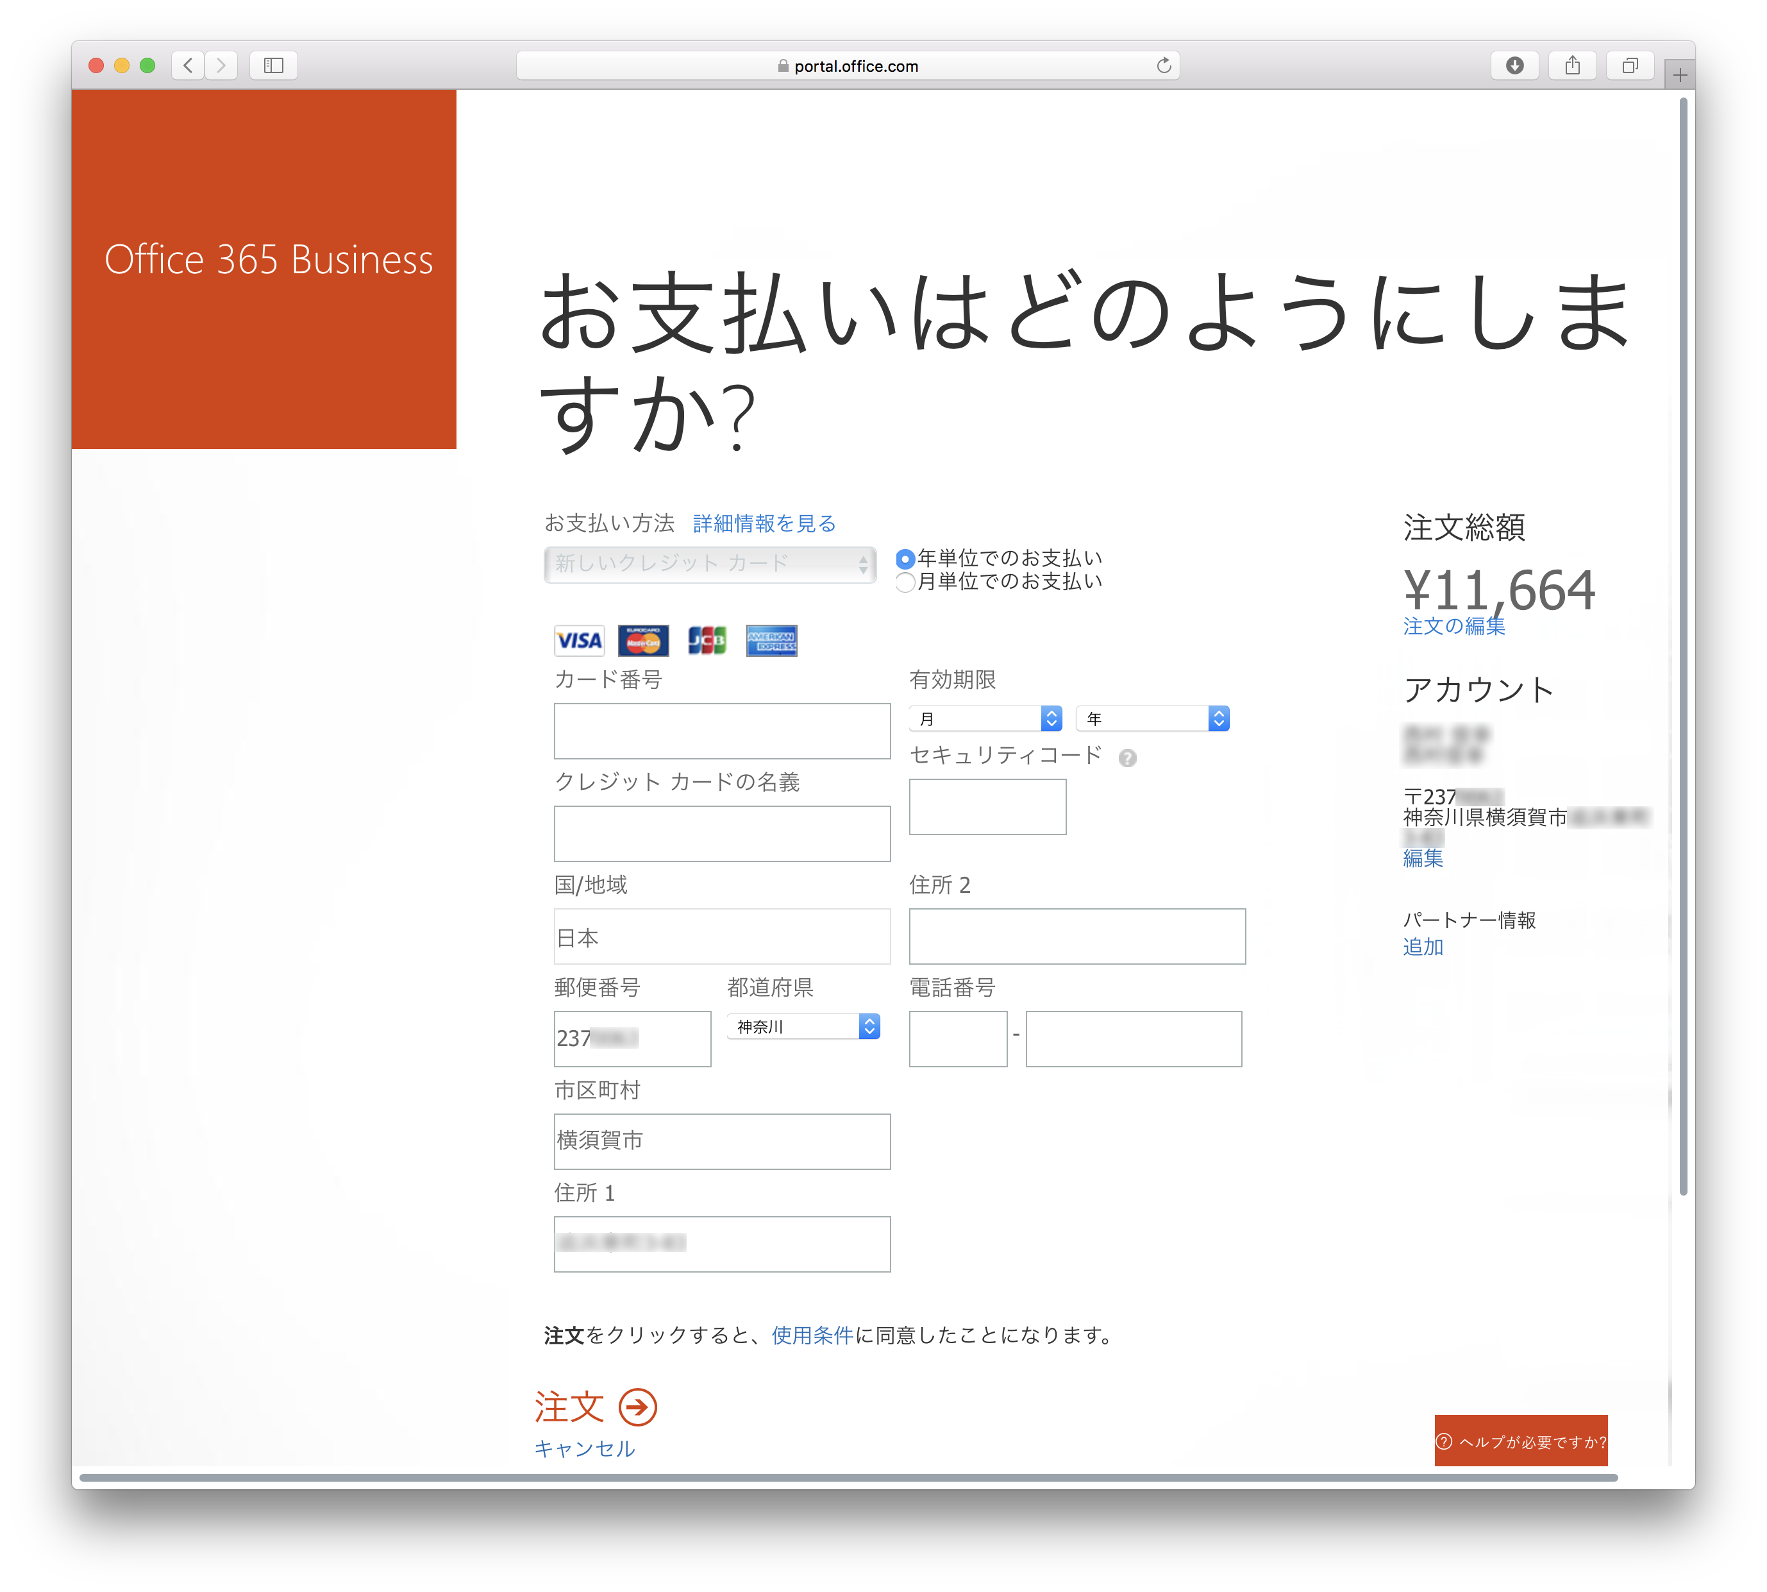Open the security code help question mark
The image size is (1767, 1592).
coord(1127,758)
